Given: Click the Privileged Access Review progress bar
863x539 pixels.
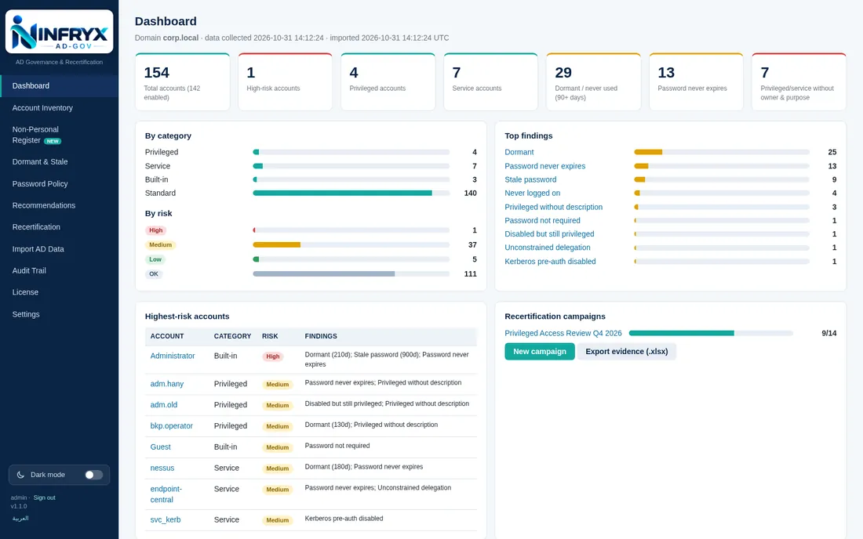Looking at the screenshot, I should point(711,333).
